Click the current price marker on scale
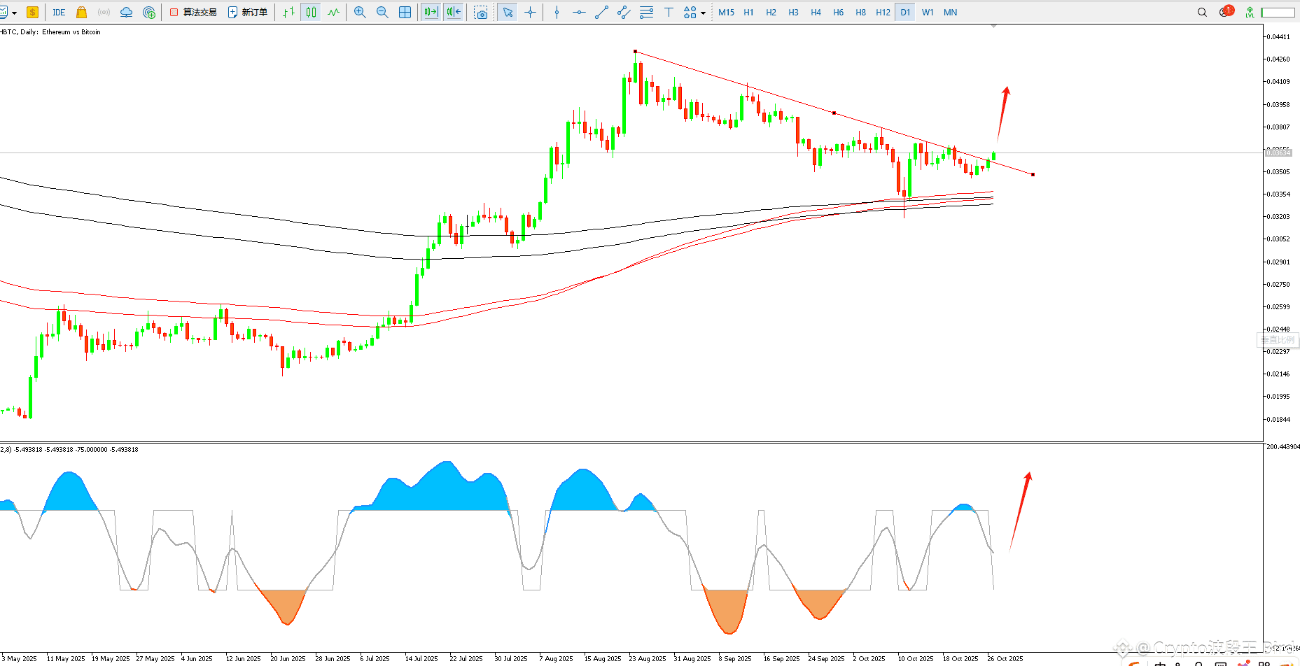Image resolution: width=1300 pixels, height=666 pixels. 1278,153
